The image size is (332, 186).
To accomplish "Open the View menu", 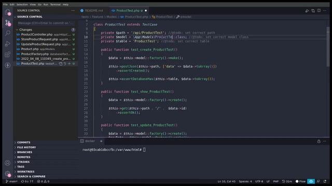I will coord(33,5).
